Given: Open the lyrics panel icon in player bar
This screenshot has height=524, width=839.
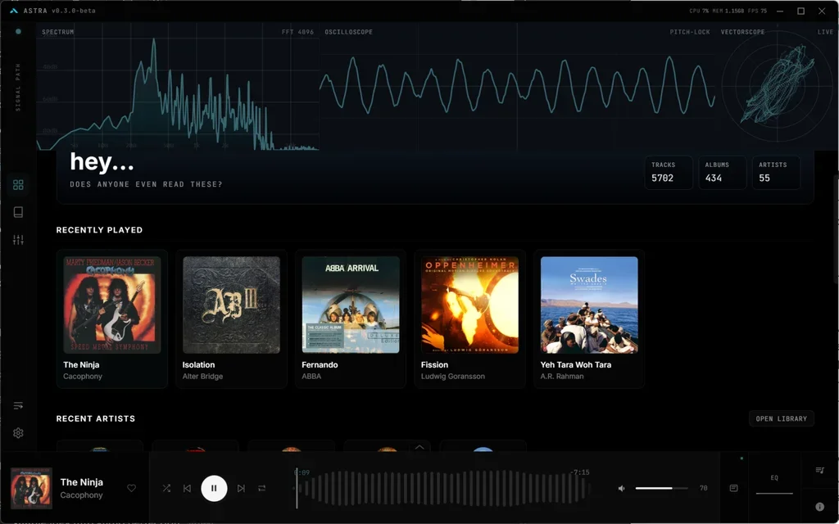Looking at the screenshot, I should 733,488.
